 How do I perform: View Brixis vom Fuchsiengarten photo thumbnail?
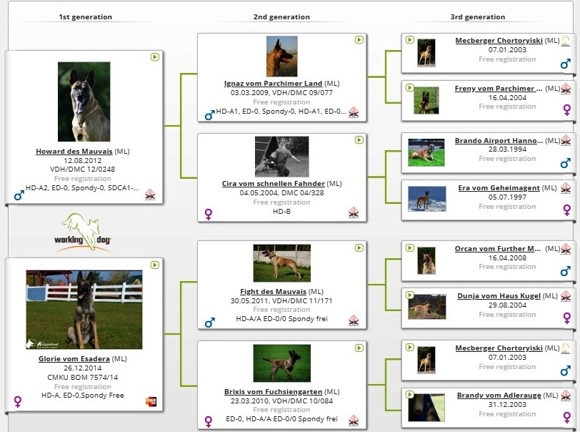pyautogui.click(x=281, y=363)
